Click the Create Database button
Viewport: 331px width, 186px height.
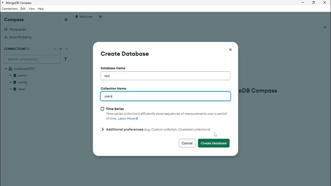(x=214, y=143)
